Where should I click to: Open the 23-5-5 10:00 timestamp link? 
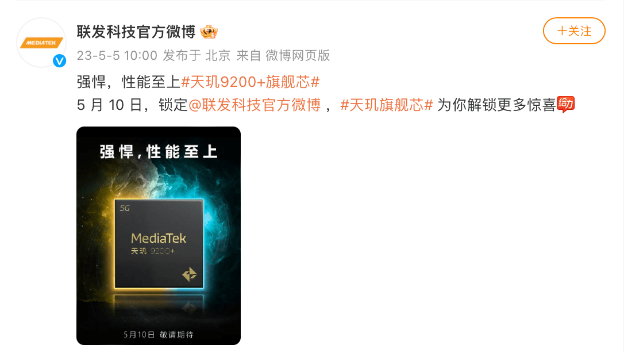click(x=117, y=55)
